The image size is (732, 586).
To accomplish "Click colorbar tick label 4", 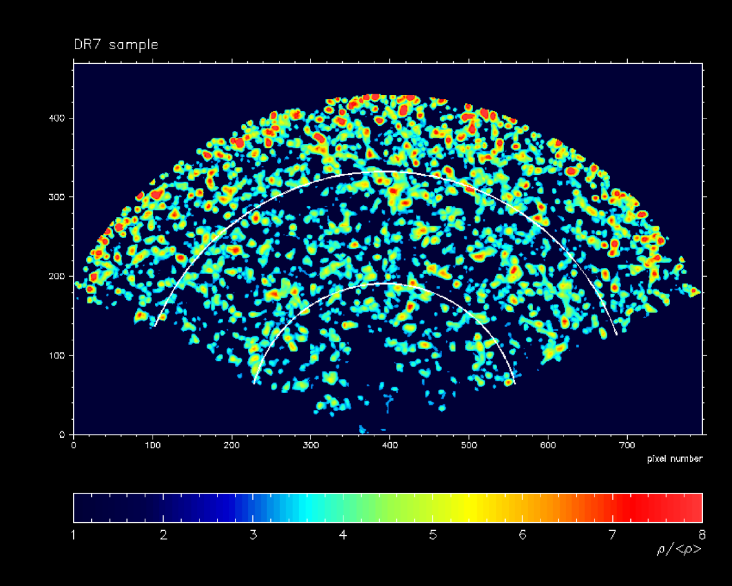I will click(x=343, y=535).
